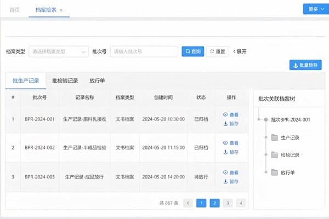Go to the previous page arrow
The image size is (329, 219).
[x=188, y=203]
